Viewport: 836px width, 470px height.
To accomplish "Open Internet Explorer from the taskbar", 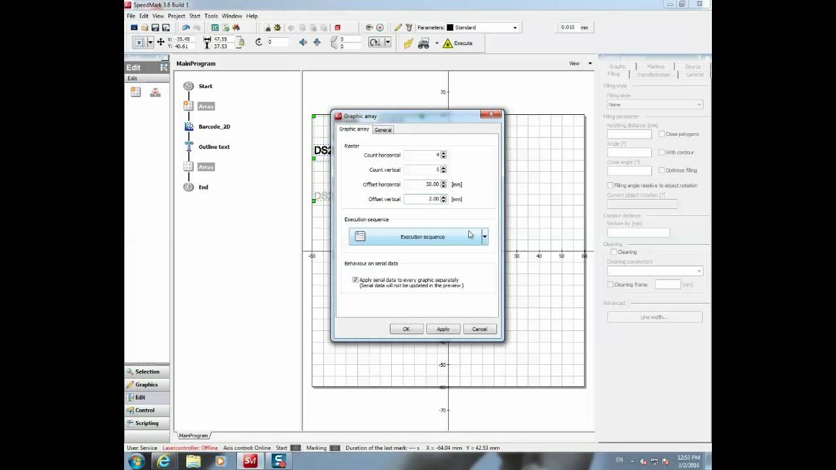I will [x=164, y=461].
